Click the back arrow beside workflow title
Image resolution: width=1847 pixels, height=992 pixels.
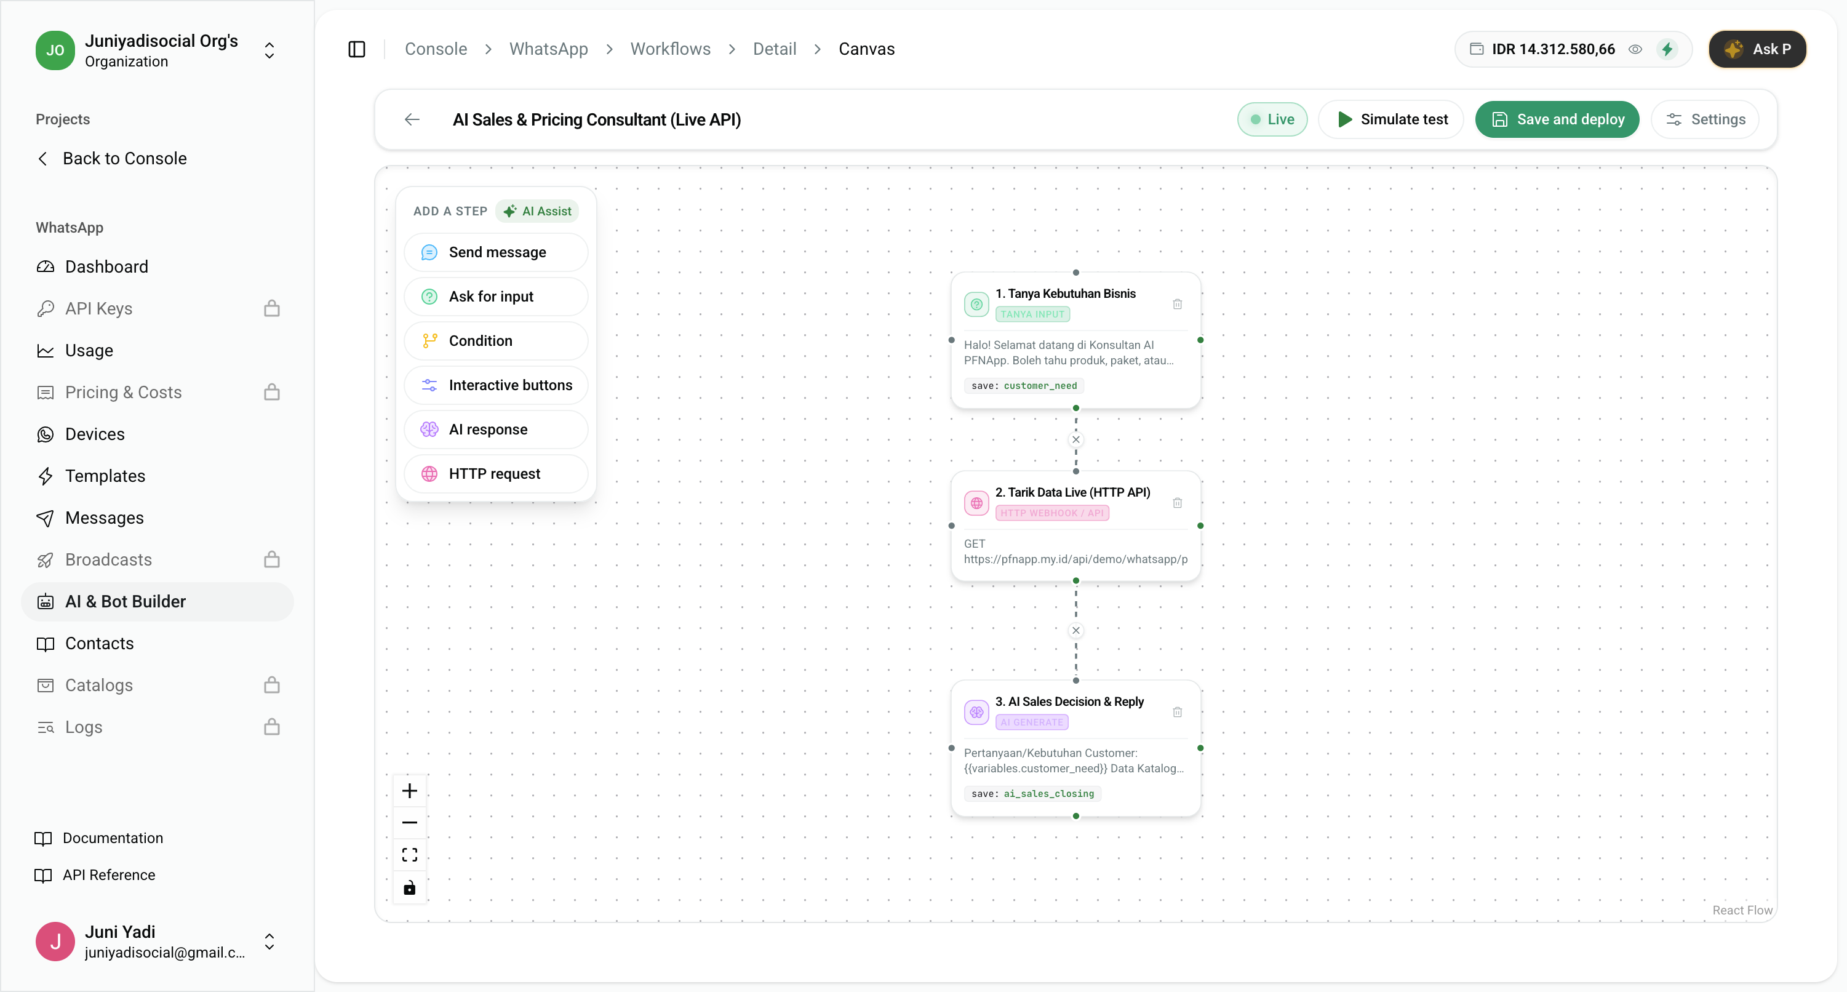coord(412,119)
